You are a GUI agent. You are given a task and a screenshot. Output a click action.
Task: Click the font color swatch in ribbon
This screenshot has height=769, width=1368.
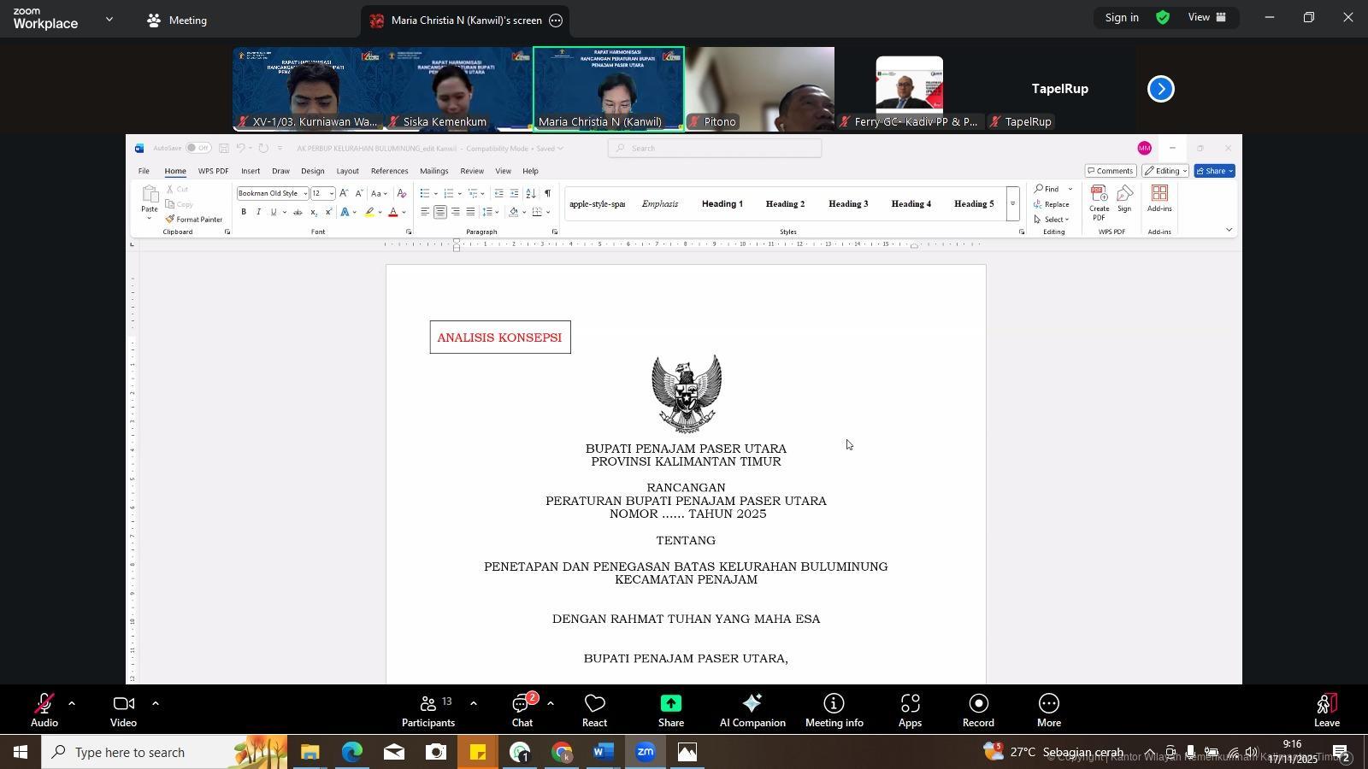click(393, 213)
